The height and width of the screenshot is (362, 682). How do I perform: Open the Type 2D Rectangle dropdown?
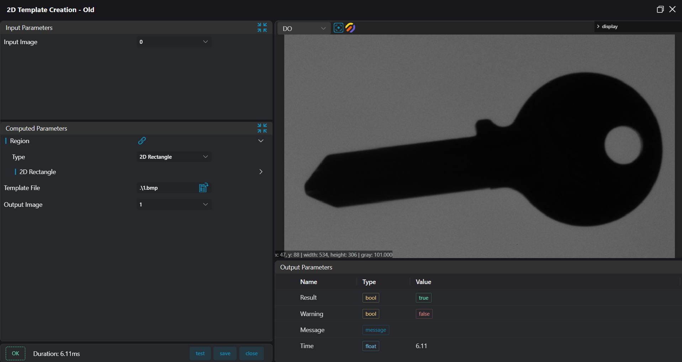174,157
